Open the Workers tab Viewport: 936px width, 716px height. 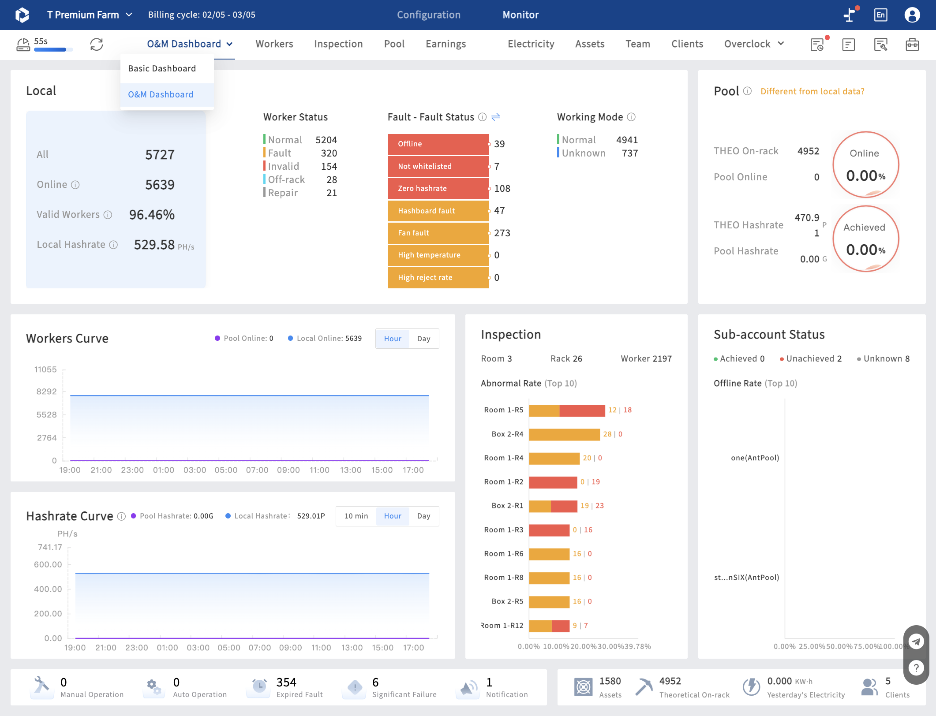[274, 44]
